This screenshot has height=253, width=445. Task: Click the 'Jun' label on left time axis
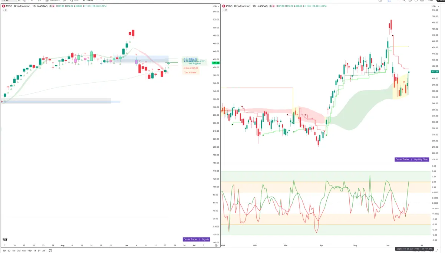pos(126,245)
